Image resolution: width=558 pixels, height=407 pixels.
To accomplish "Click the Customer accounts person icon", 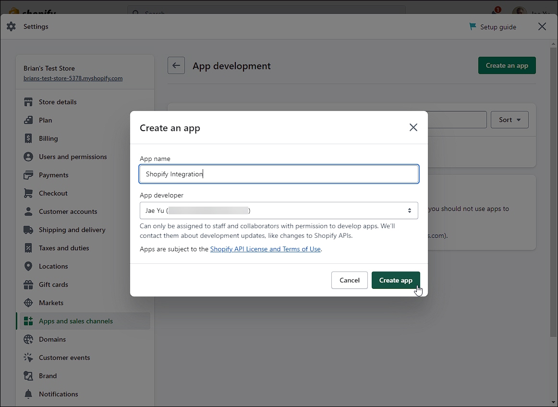I will click(28, 211).
